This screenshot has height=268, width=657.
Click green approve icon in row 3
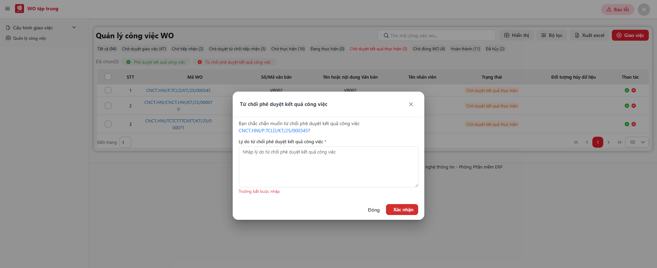[x=627, y=124]
